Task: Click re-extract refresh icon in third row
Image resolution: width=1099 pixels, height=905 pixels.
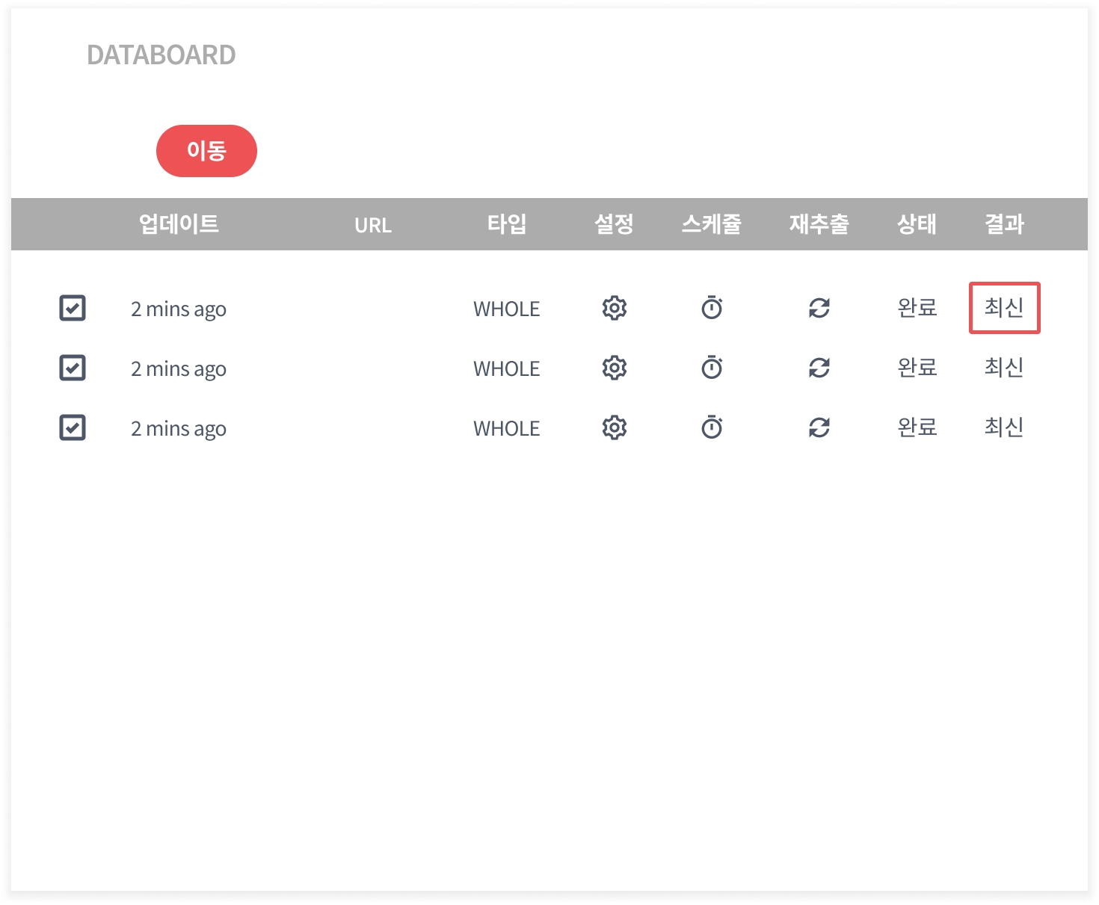Action: [819, 427]
